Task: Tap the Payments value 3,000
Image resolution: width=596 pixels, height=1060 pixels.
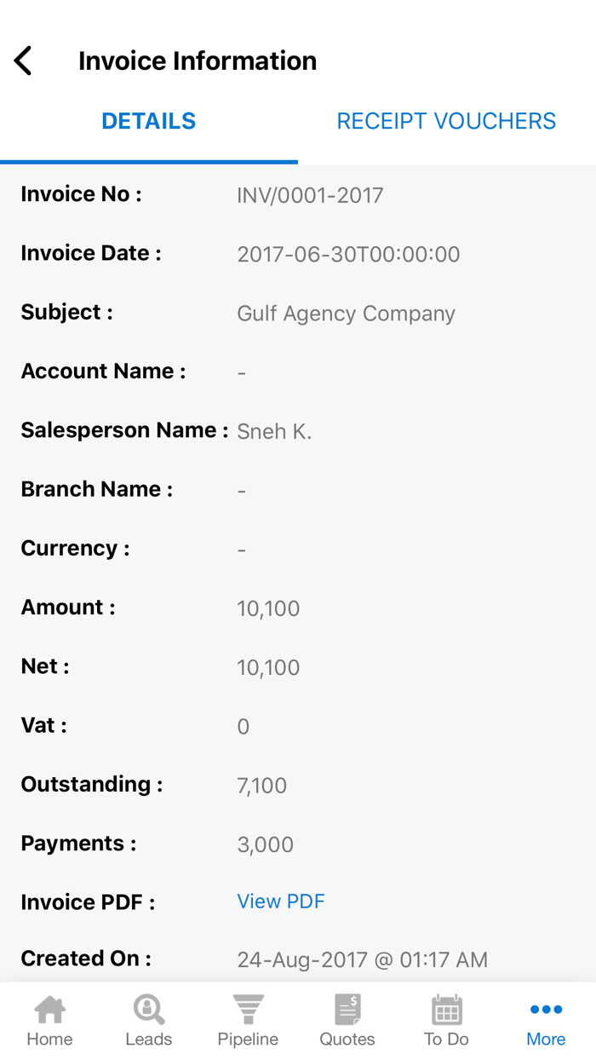Action: pyautogui.click(x=265, y=844)
